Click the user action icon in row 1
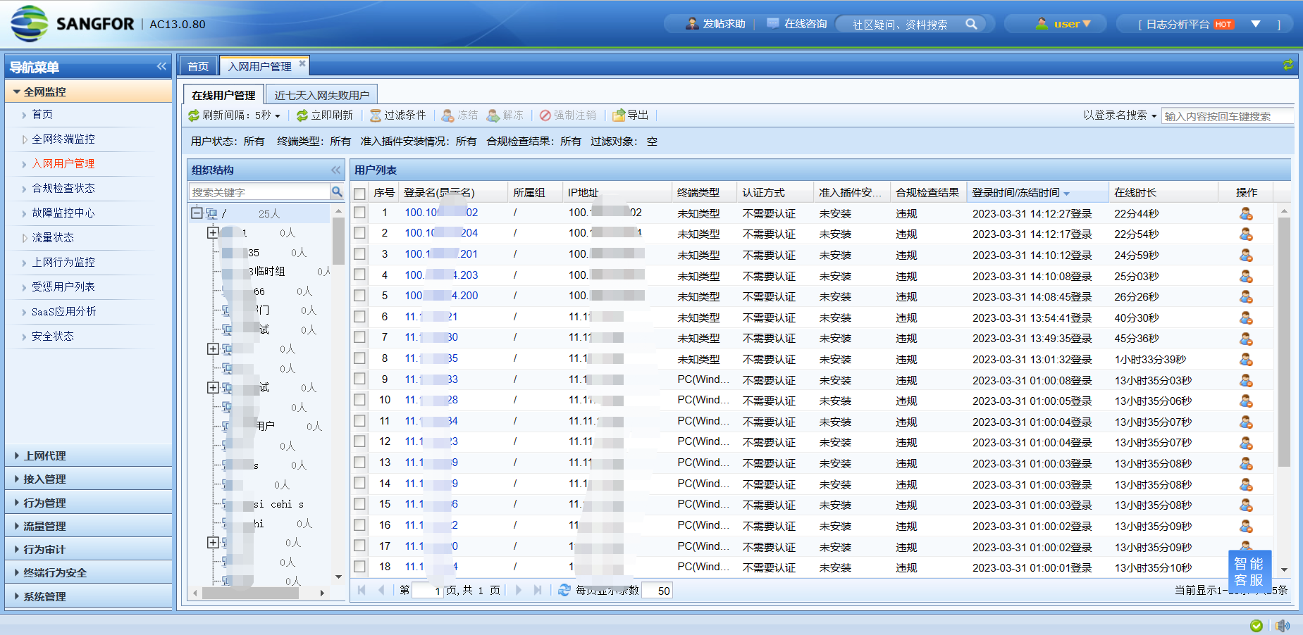Screen dimensions: 1303x635 click(1246, 213)
